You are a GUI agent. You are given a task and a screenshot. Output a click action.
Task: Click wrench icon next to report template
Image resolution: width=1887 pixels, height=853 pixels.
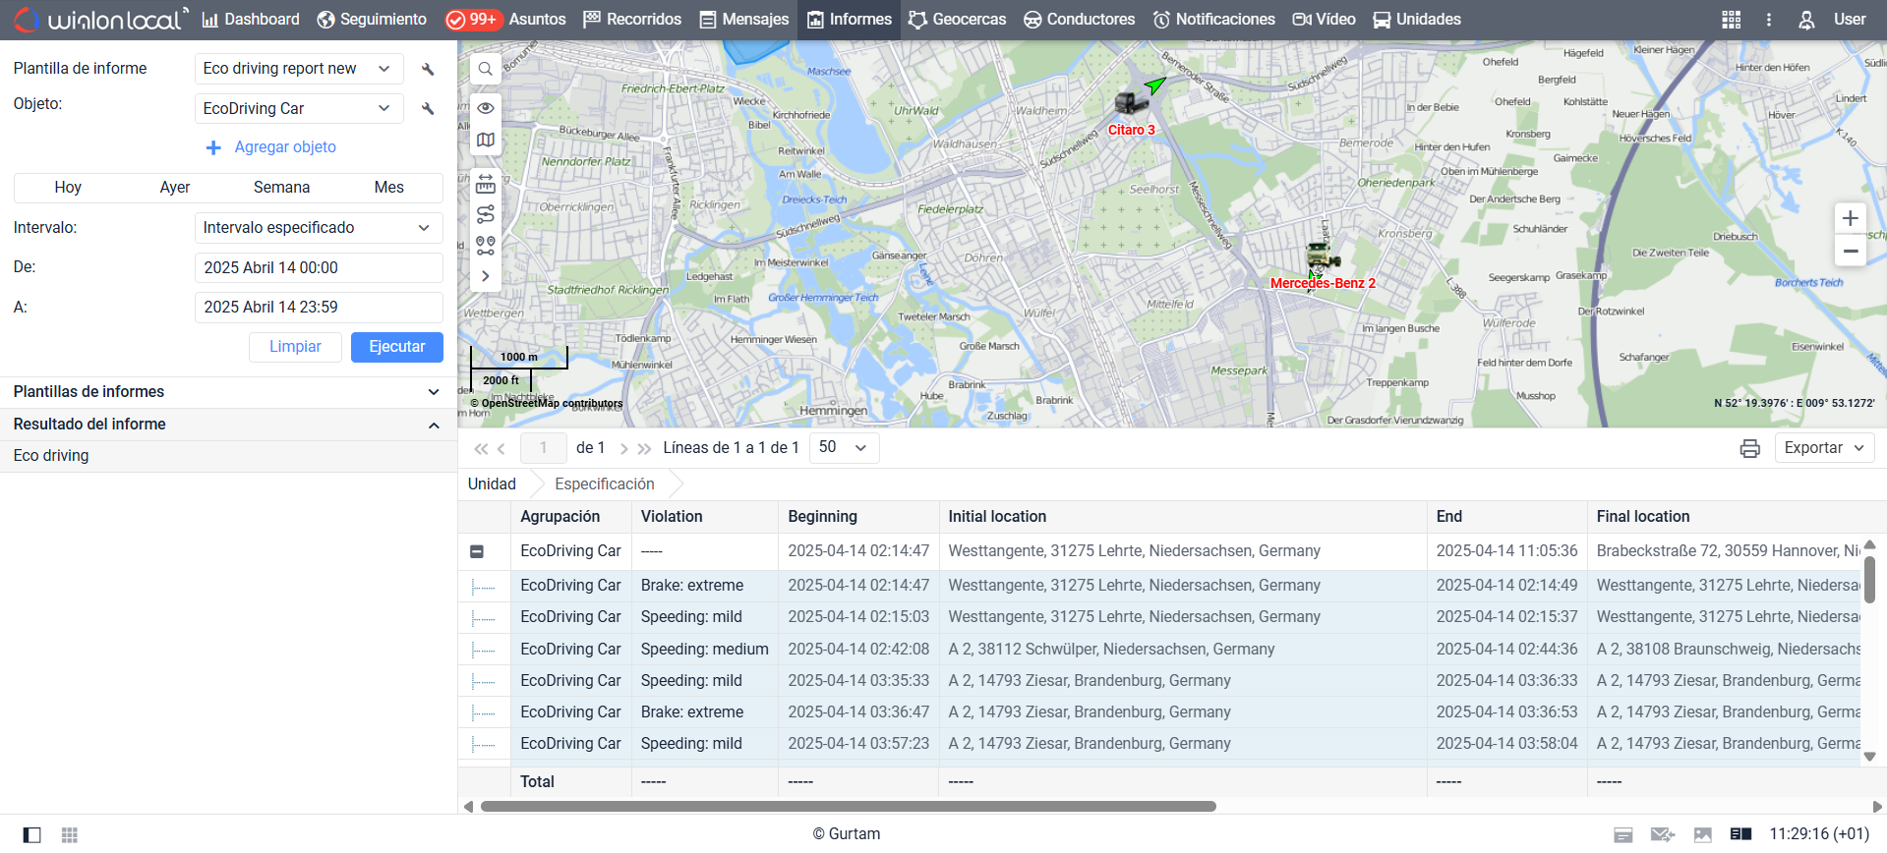pyautogui.click(x=428, y=69)
